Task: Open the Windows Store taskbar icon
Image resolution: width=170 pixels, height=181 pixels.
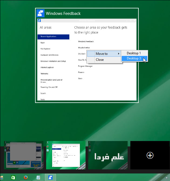Action: pos(13,177)
